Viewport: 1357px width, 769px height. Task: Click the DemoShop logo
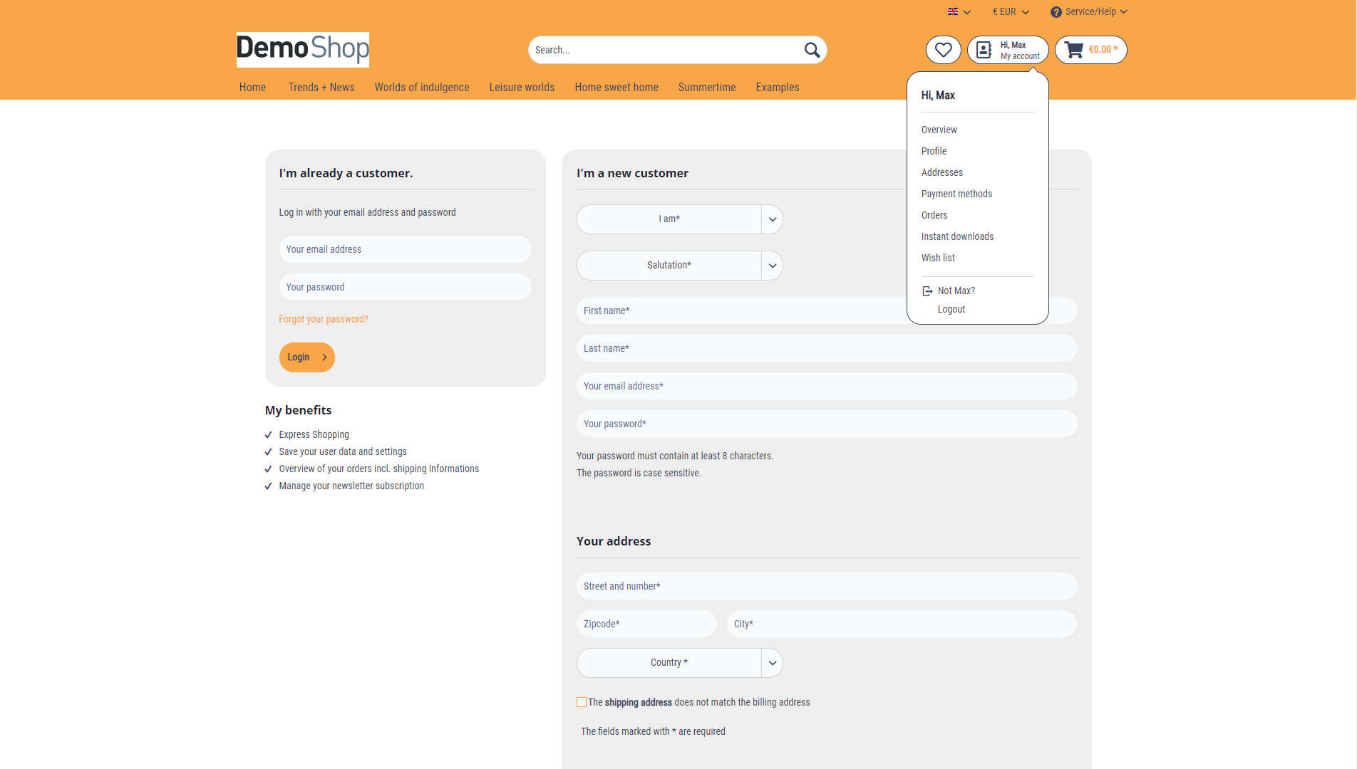303,50
